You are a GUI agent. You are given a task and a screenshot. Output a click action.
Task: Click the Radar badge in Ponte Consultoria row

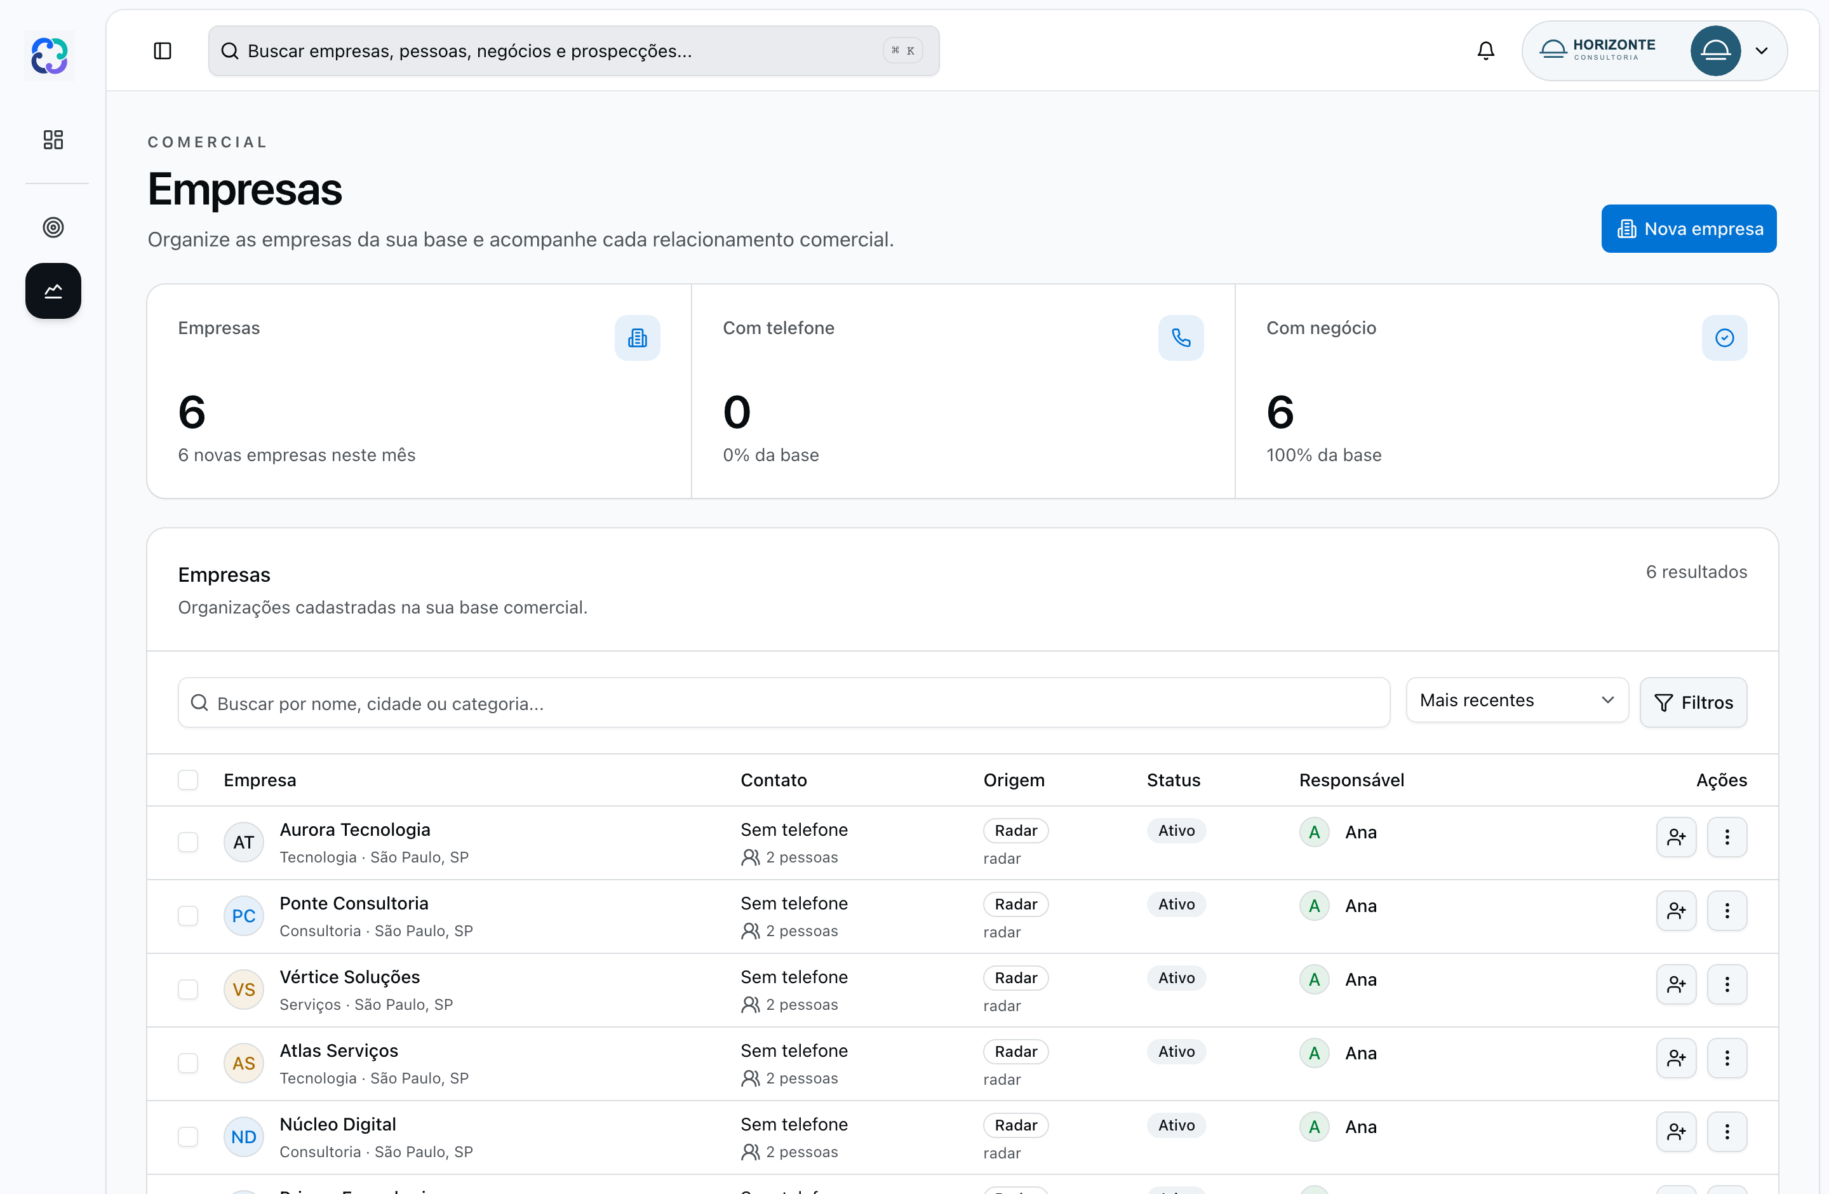[x=1015, y=904]
